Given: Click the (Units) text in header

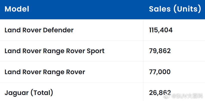Looking at the screenshot, I should 187,9.
